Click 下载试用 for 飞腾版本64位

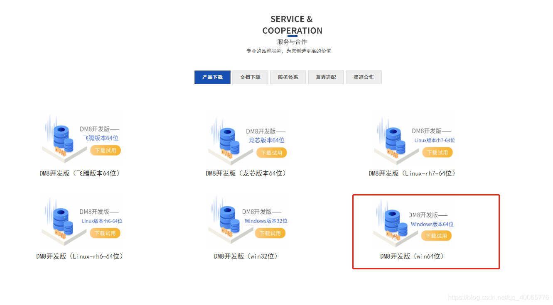point(106,150)
